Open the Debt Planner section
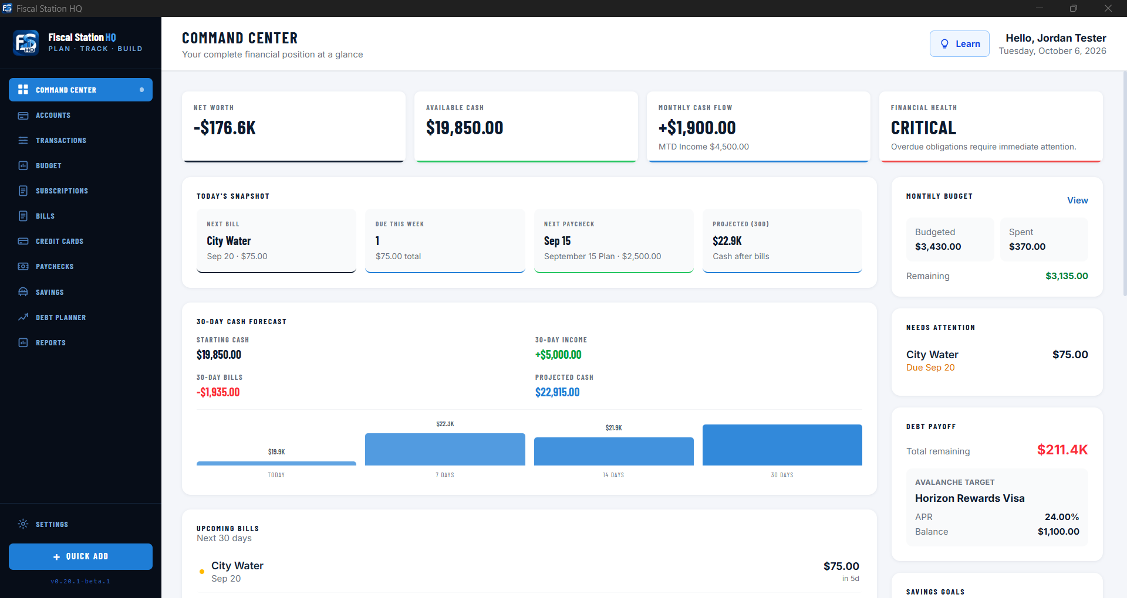The image size is (1127, 598). click(80, 317)
